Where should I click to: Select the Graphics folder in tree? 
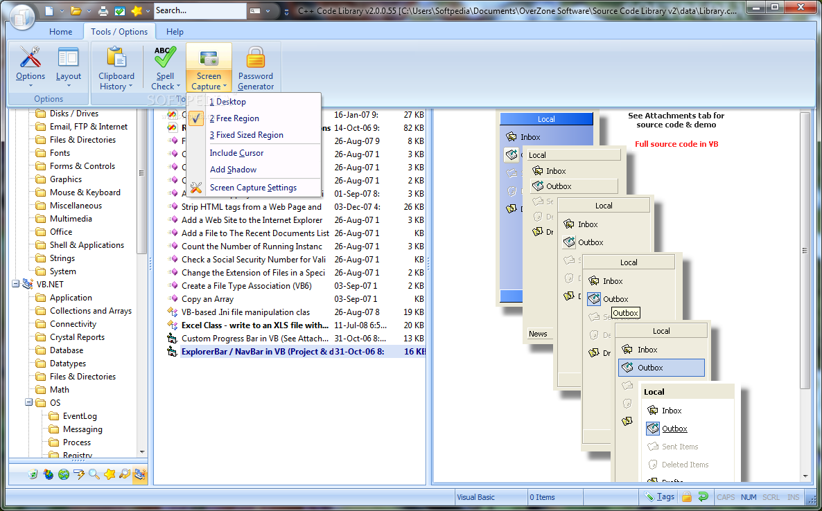point(66,179)
